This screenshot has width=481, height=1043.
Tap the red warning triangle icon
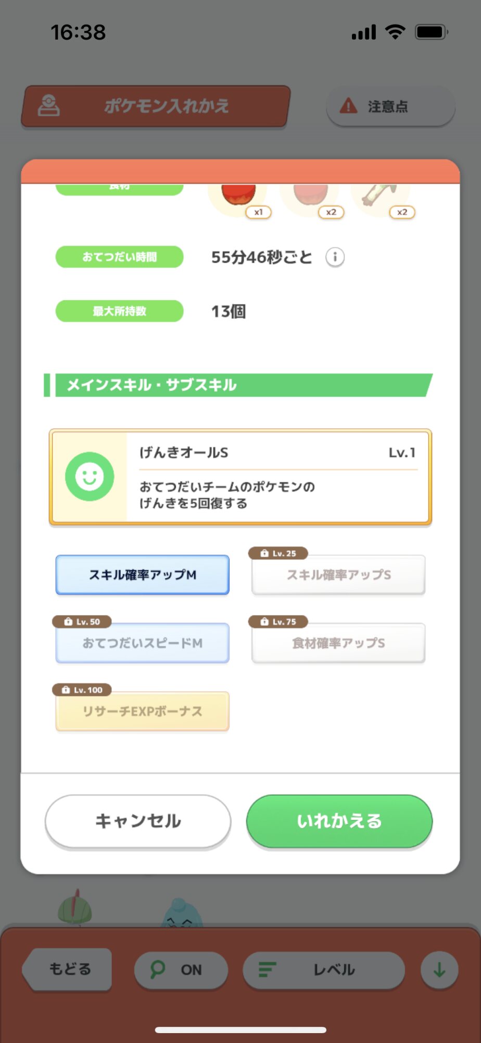tap(348, 106)
